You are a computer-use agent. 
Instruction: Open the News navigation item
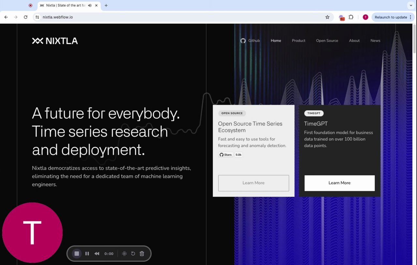(x=375, y=41)
